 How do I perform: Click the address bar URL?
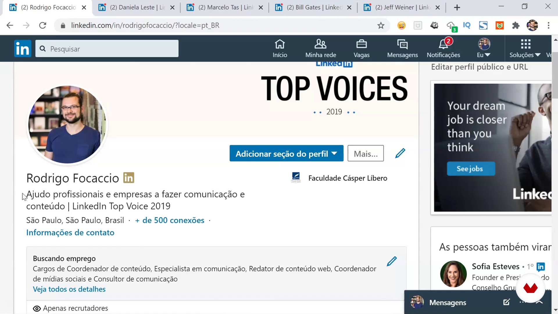coord(145,26)
